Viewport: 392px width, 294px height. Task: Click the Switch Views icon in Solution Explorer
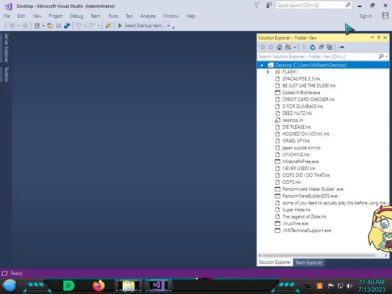click(x=288, y=47)
